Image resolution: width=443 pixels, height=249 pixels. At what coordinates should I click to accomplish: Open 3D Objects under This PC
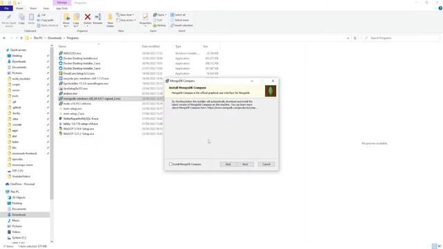19,197
